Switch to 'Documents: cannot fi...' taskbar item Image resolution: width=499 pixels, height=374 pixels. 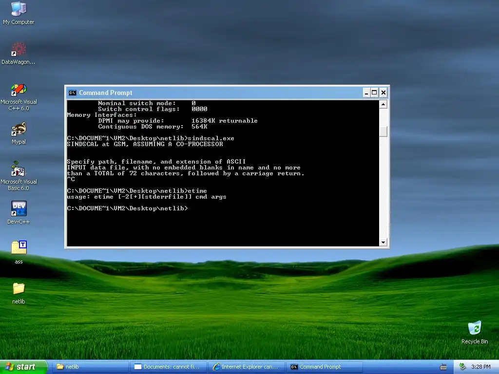click(169, 367)
